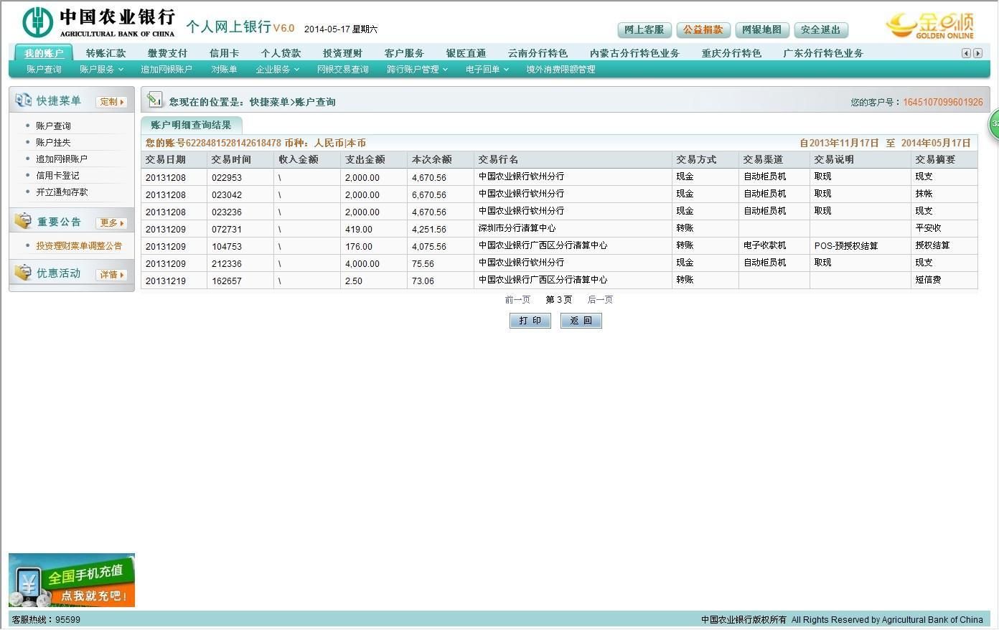Open the 信用卡 main menu tab
This screenshot has width=999, height=630.
(x=224, y=53)
